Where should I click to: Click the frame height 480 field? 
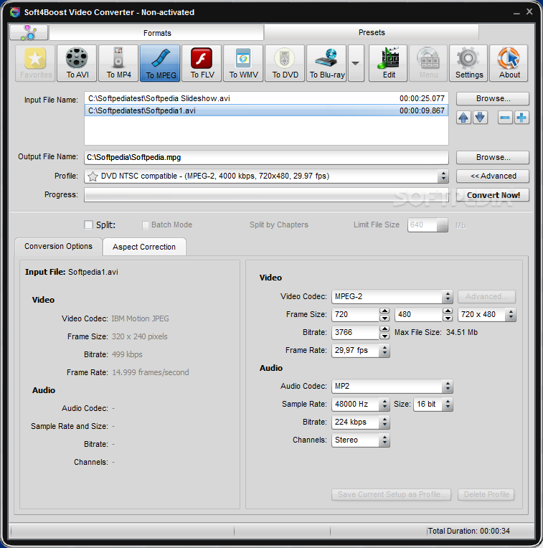point(418,315)
